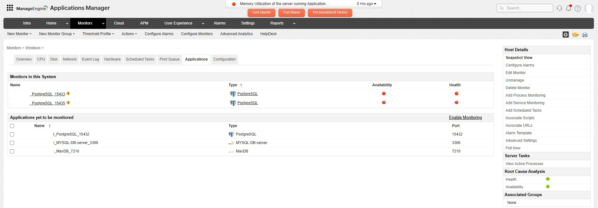This screenshot has width=598, height=208.
Task: Click red health status dot for PostgreSQL_15433
Action: pyautogui.click(x=456, y=93)
